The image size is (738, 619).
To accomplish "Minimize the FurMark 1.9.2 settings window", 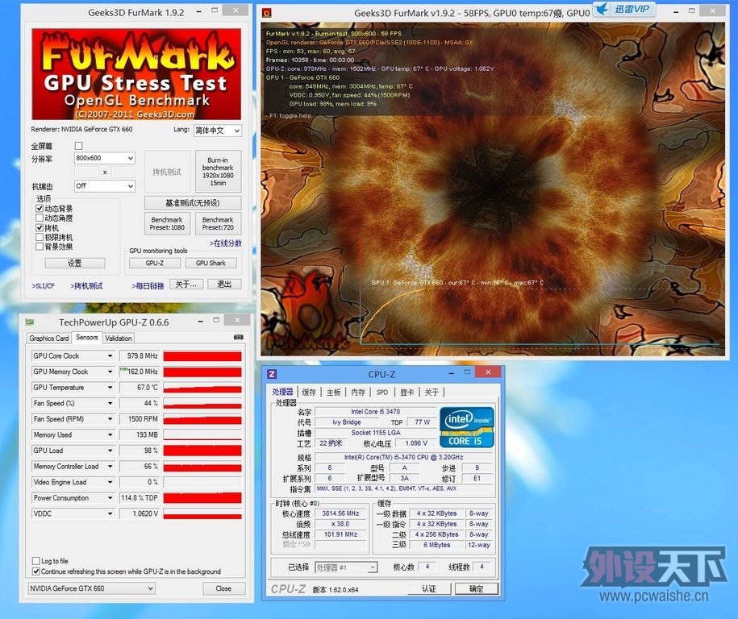I will 198,10.
